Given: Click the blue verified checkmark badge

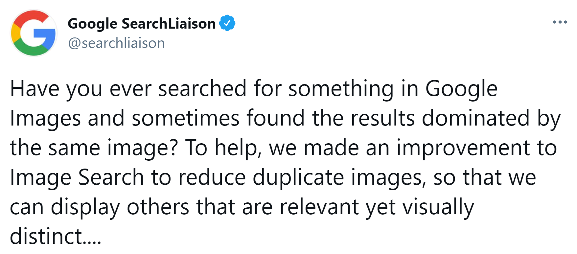Looking at the screenshot, I should (x=227, y=23).
